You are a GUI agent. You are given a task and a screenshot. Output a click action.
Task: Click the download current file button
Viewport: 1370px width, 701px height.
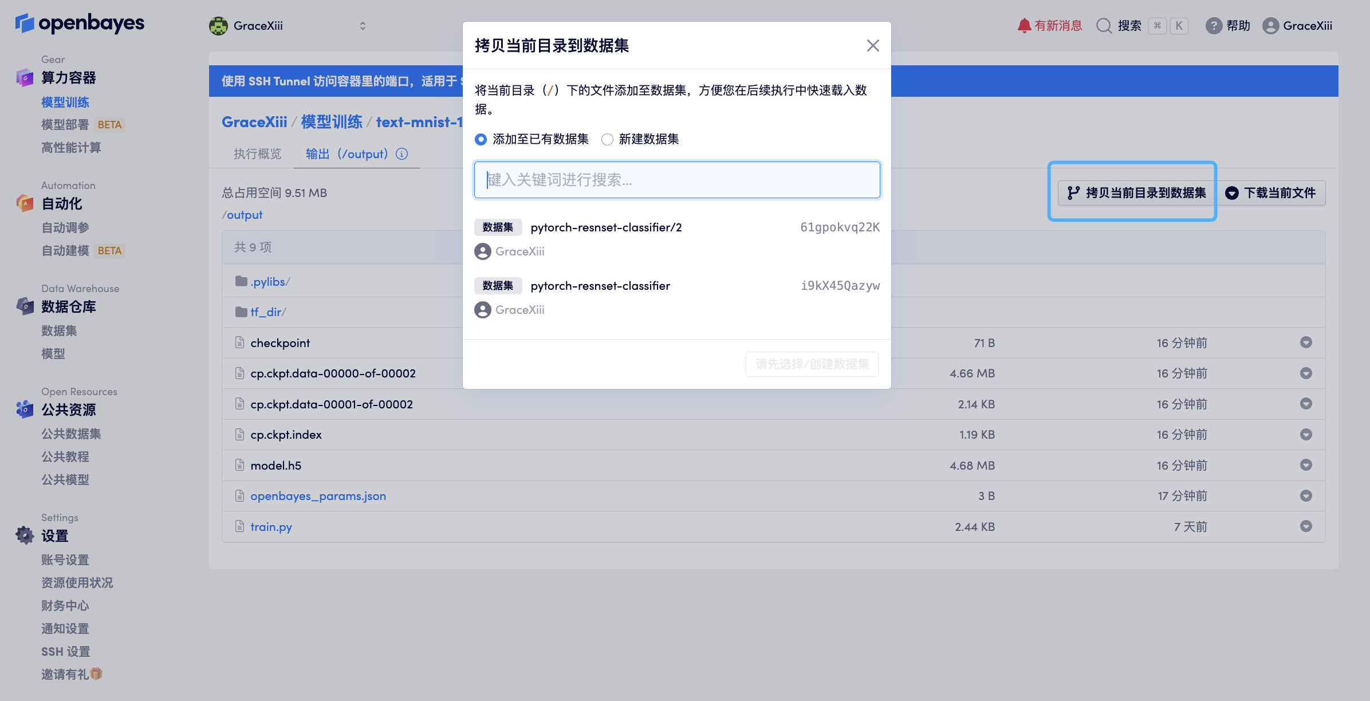click(x=1270, y=193)
